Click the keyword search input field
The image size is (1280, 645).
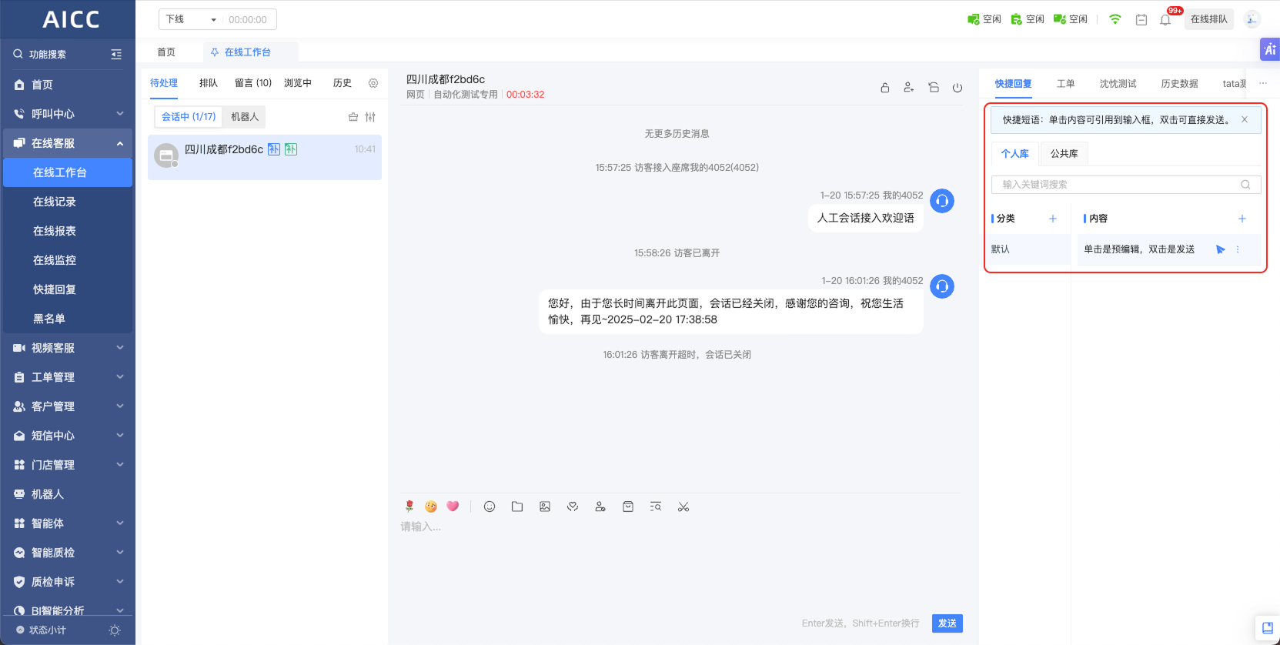pos(1119,185)
